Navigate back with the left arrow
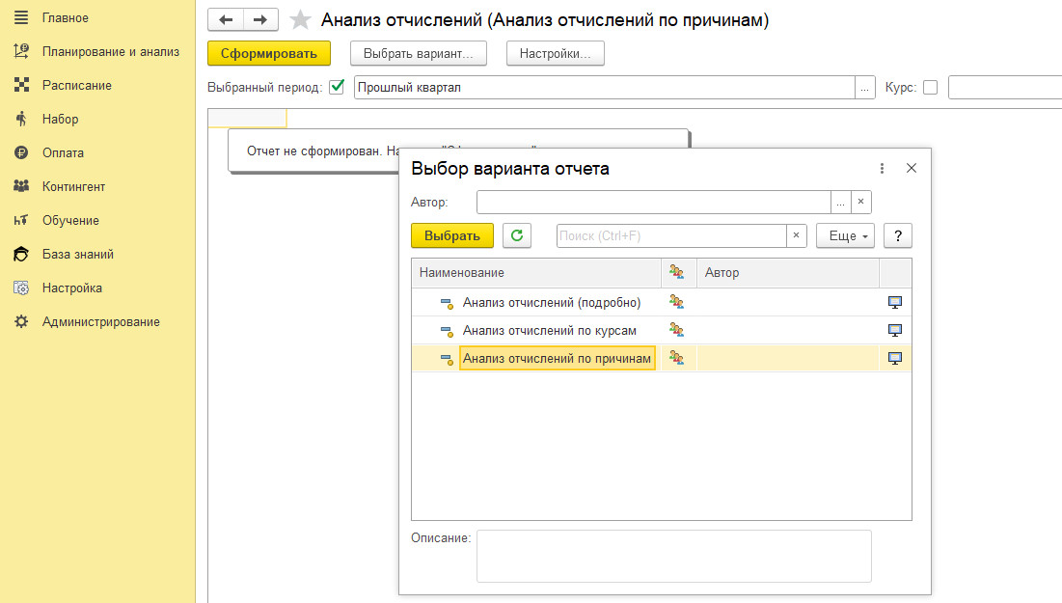 point(226,19)
